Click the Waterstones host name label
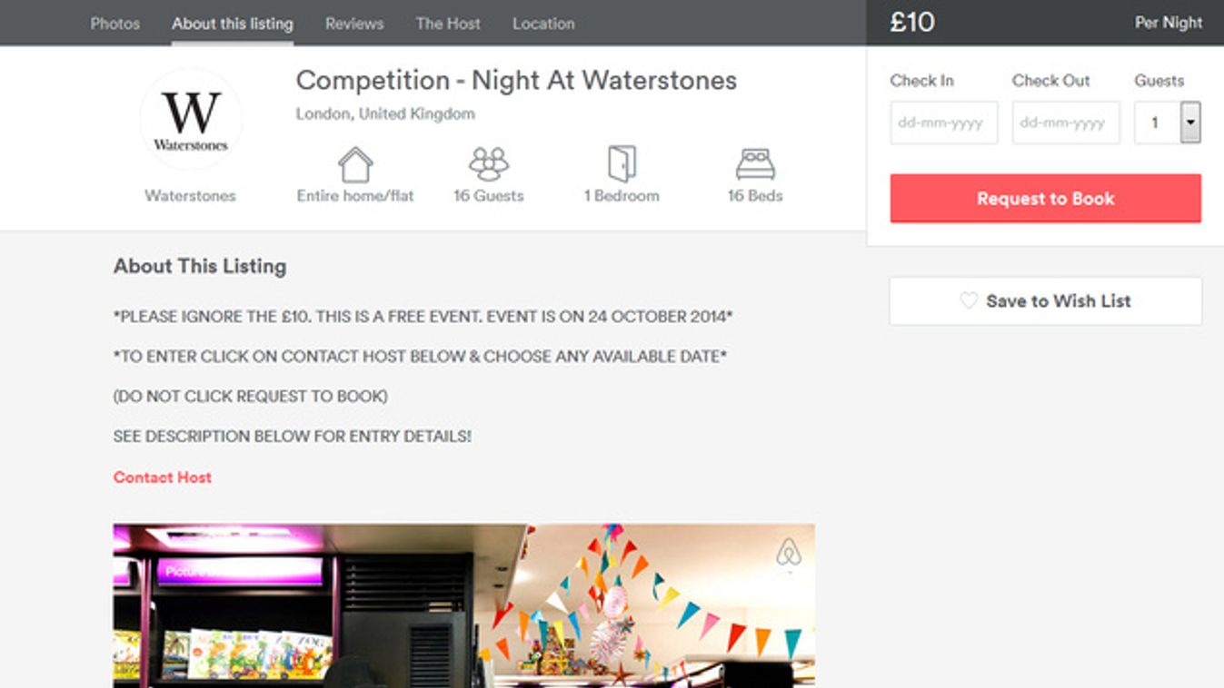The height and width of the screenshot is (688, 1224). pos(190,196)
